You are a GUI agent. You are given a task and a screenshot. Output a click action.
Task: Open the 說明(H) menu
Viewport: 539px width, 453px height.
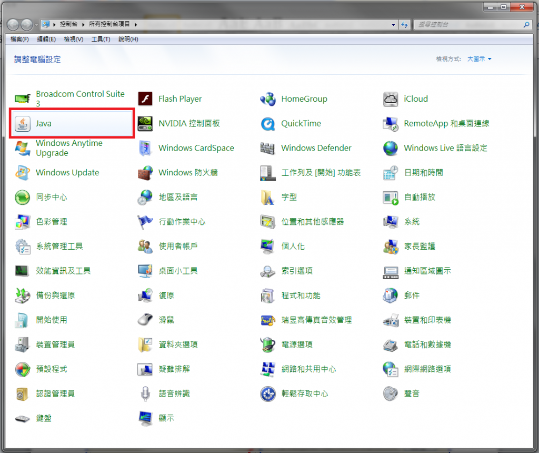(128, 39)
